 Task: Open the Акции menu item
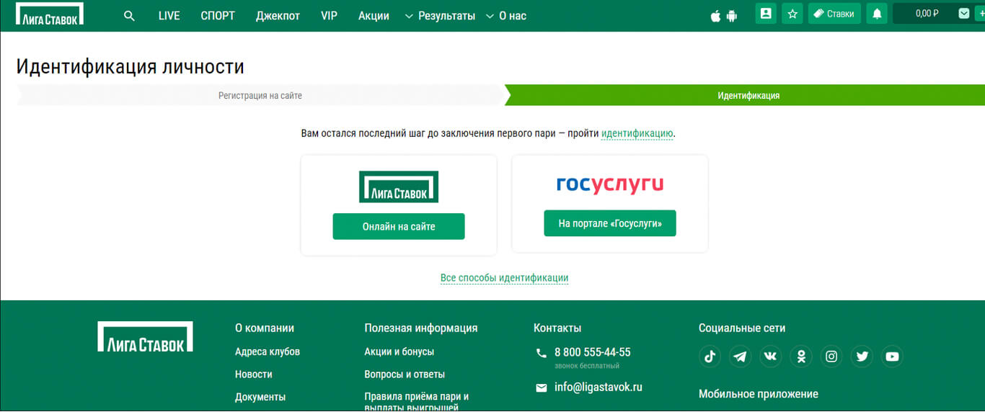[x=374, y=16]
